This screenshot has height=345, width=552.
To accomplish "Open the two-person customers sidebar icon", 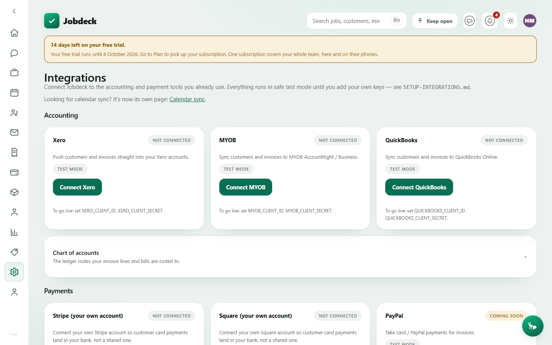I will [x=14, y=113].
